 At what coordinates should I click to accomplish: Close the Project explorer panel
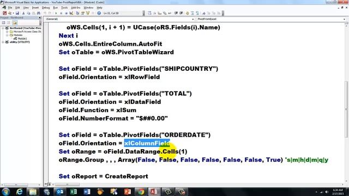click(x=40, y=17)
